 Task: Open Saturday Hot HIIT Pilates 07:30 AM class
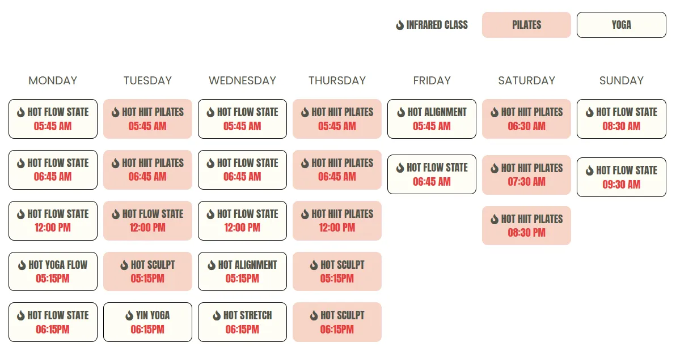click(x=526, y=174)
